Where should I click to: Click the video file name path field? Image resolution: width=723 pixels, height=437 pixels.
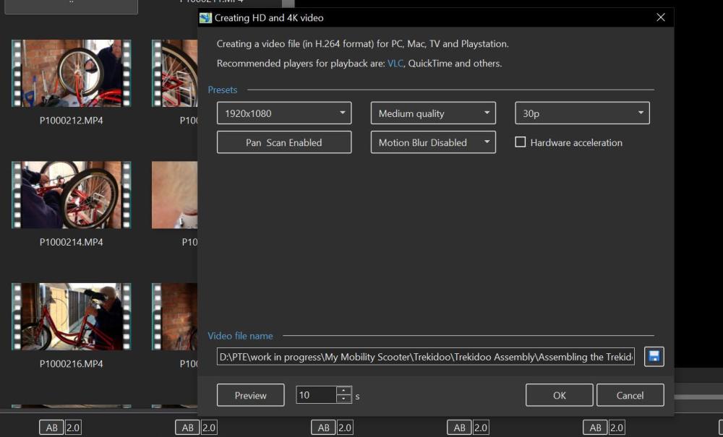click(x=425, y=356)
